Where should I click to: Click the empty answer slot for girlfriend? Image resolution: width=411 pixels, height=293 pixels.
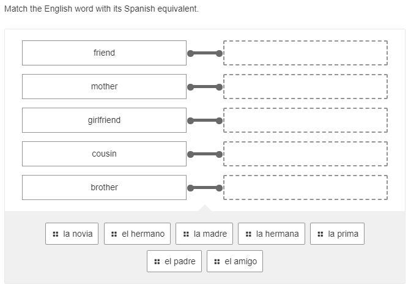pos(305,121)
